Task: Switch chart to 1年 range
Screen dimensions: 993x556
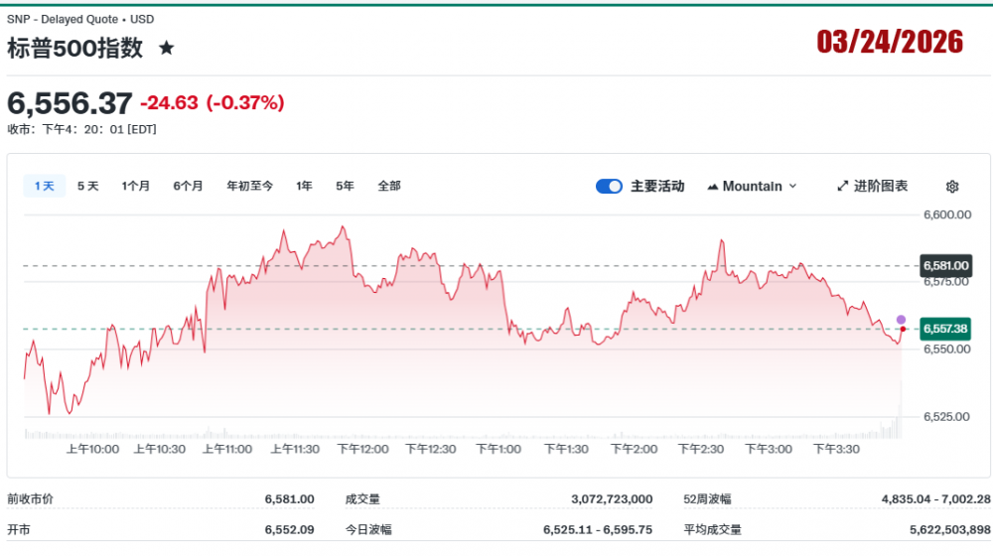Action: pos(304,186)
